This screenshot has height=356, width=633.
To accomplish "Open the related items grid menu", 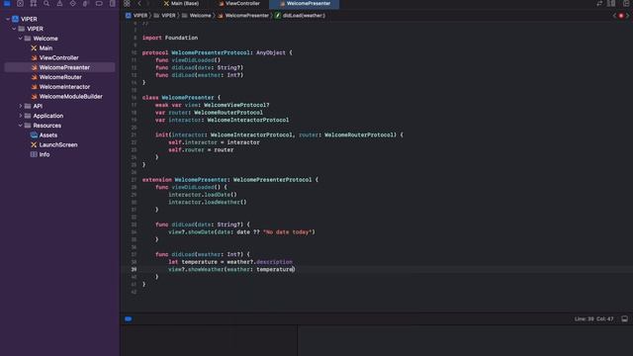I will click(127, 3).
